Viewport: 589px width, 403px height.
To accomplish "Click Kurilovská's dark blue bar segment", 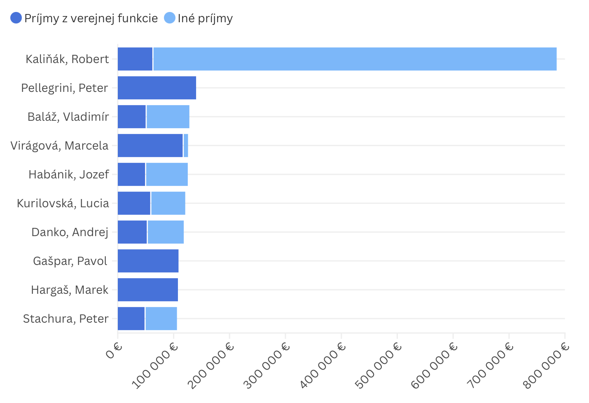I will (x=134, y=203).
